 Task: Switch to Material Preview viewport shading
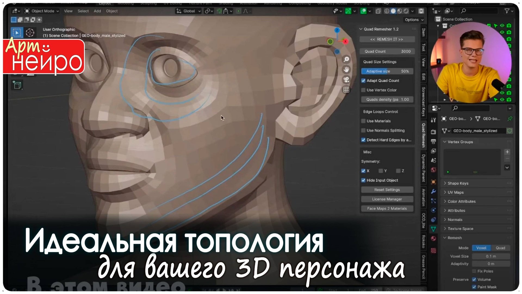(x=399, y=11)
